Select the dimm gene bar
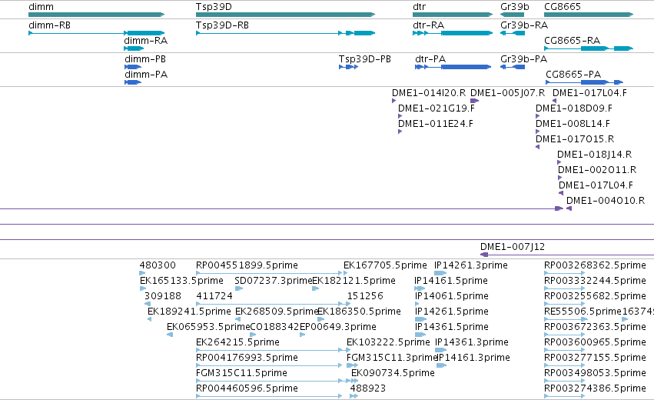The image size is (654, 400). coord(96,15)
